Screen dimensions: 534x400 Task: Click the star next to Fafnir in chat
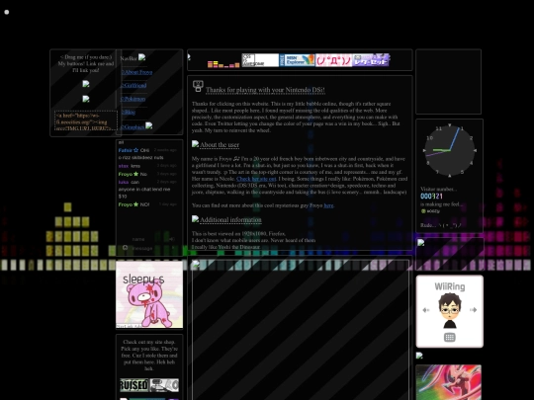point(135,150)
